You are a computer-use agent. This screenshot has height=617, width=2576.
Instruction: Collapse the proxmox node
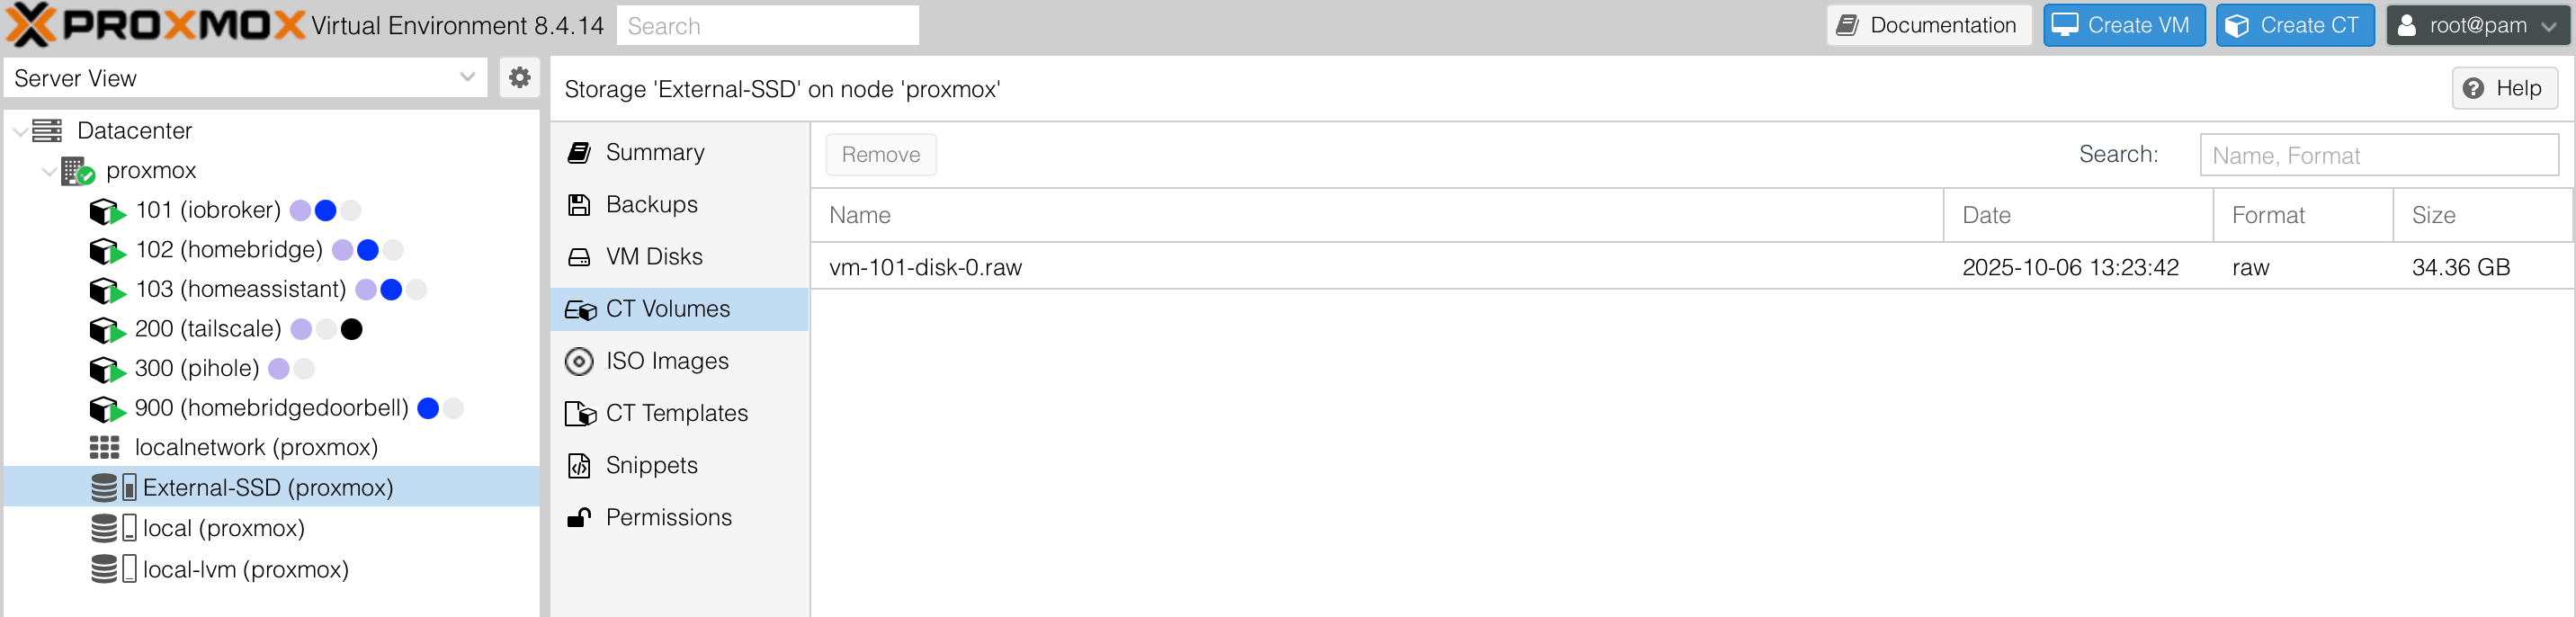tap(48, 171)
